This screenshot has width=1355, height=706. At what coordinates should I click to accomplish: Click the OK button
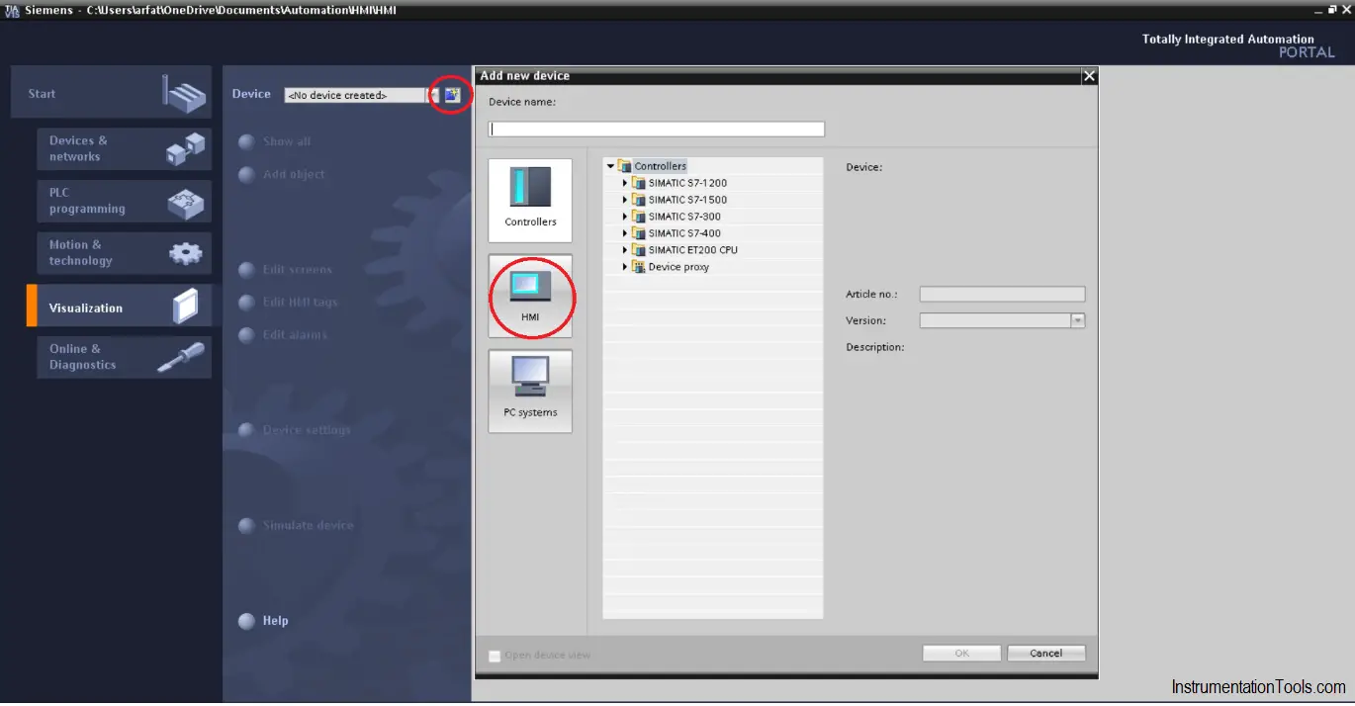961,653
